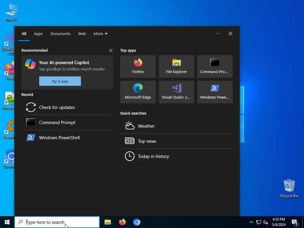
Task: Close the search panel with X
Action: [230, 34]
